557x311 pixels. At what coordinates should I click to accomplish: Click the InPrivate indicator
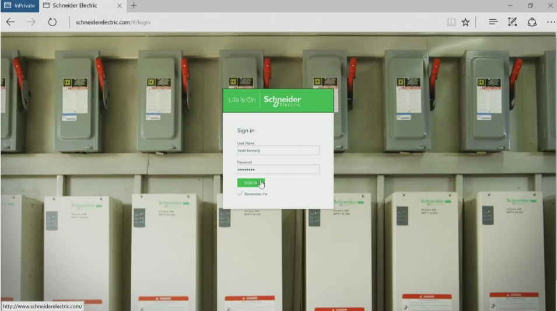point(19,6)
